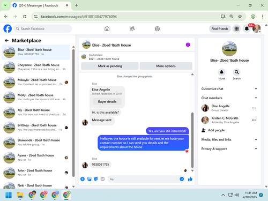268x201 pixels.
Task: Select Elise - 2bed 1bath house conversation
Action: point(36,52)
